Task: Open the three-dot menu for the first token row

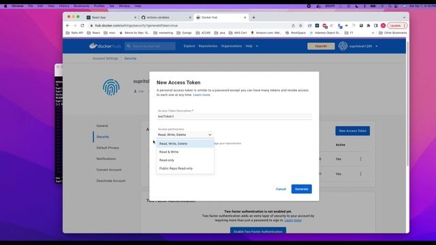Action: (360, 159)
